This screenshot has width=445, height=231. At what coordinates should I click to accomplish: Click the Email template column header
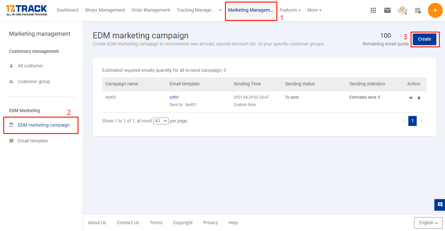tap(185, 84)
